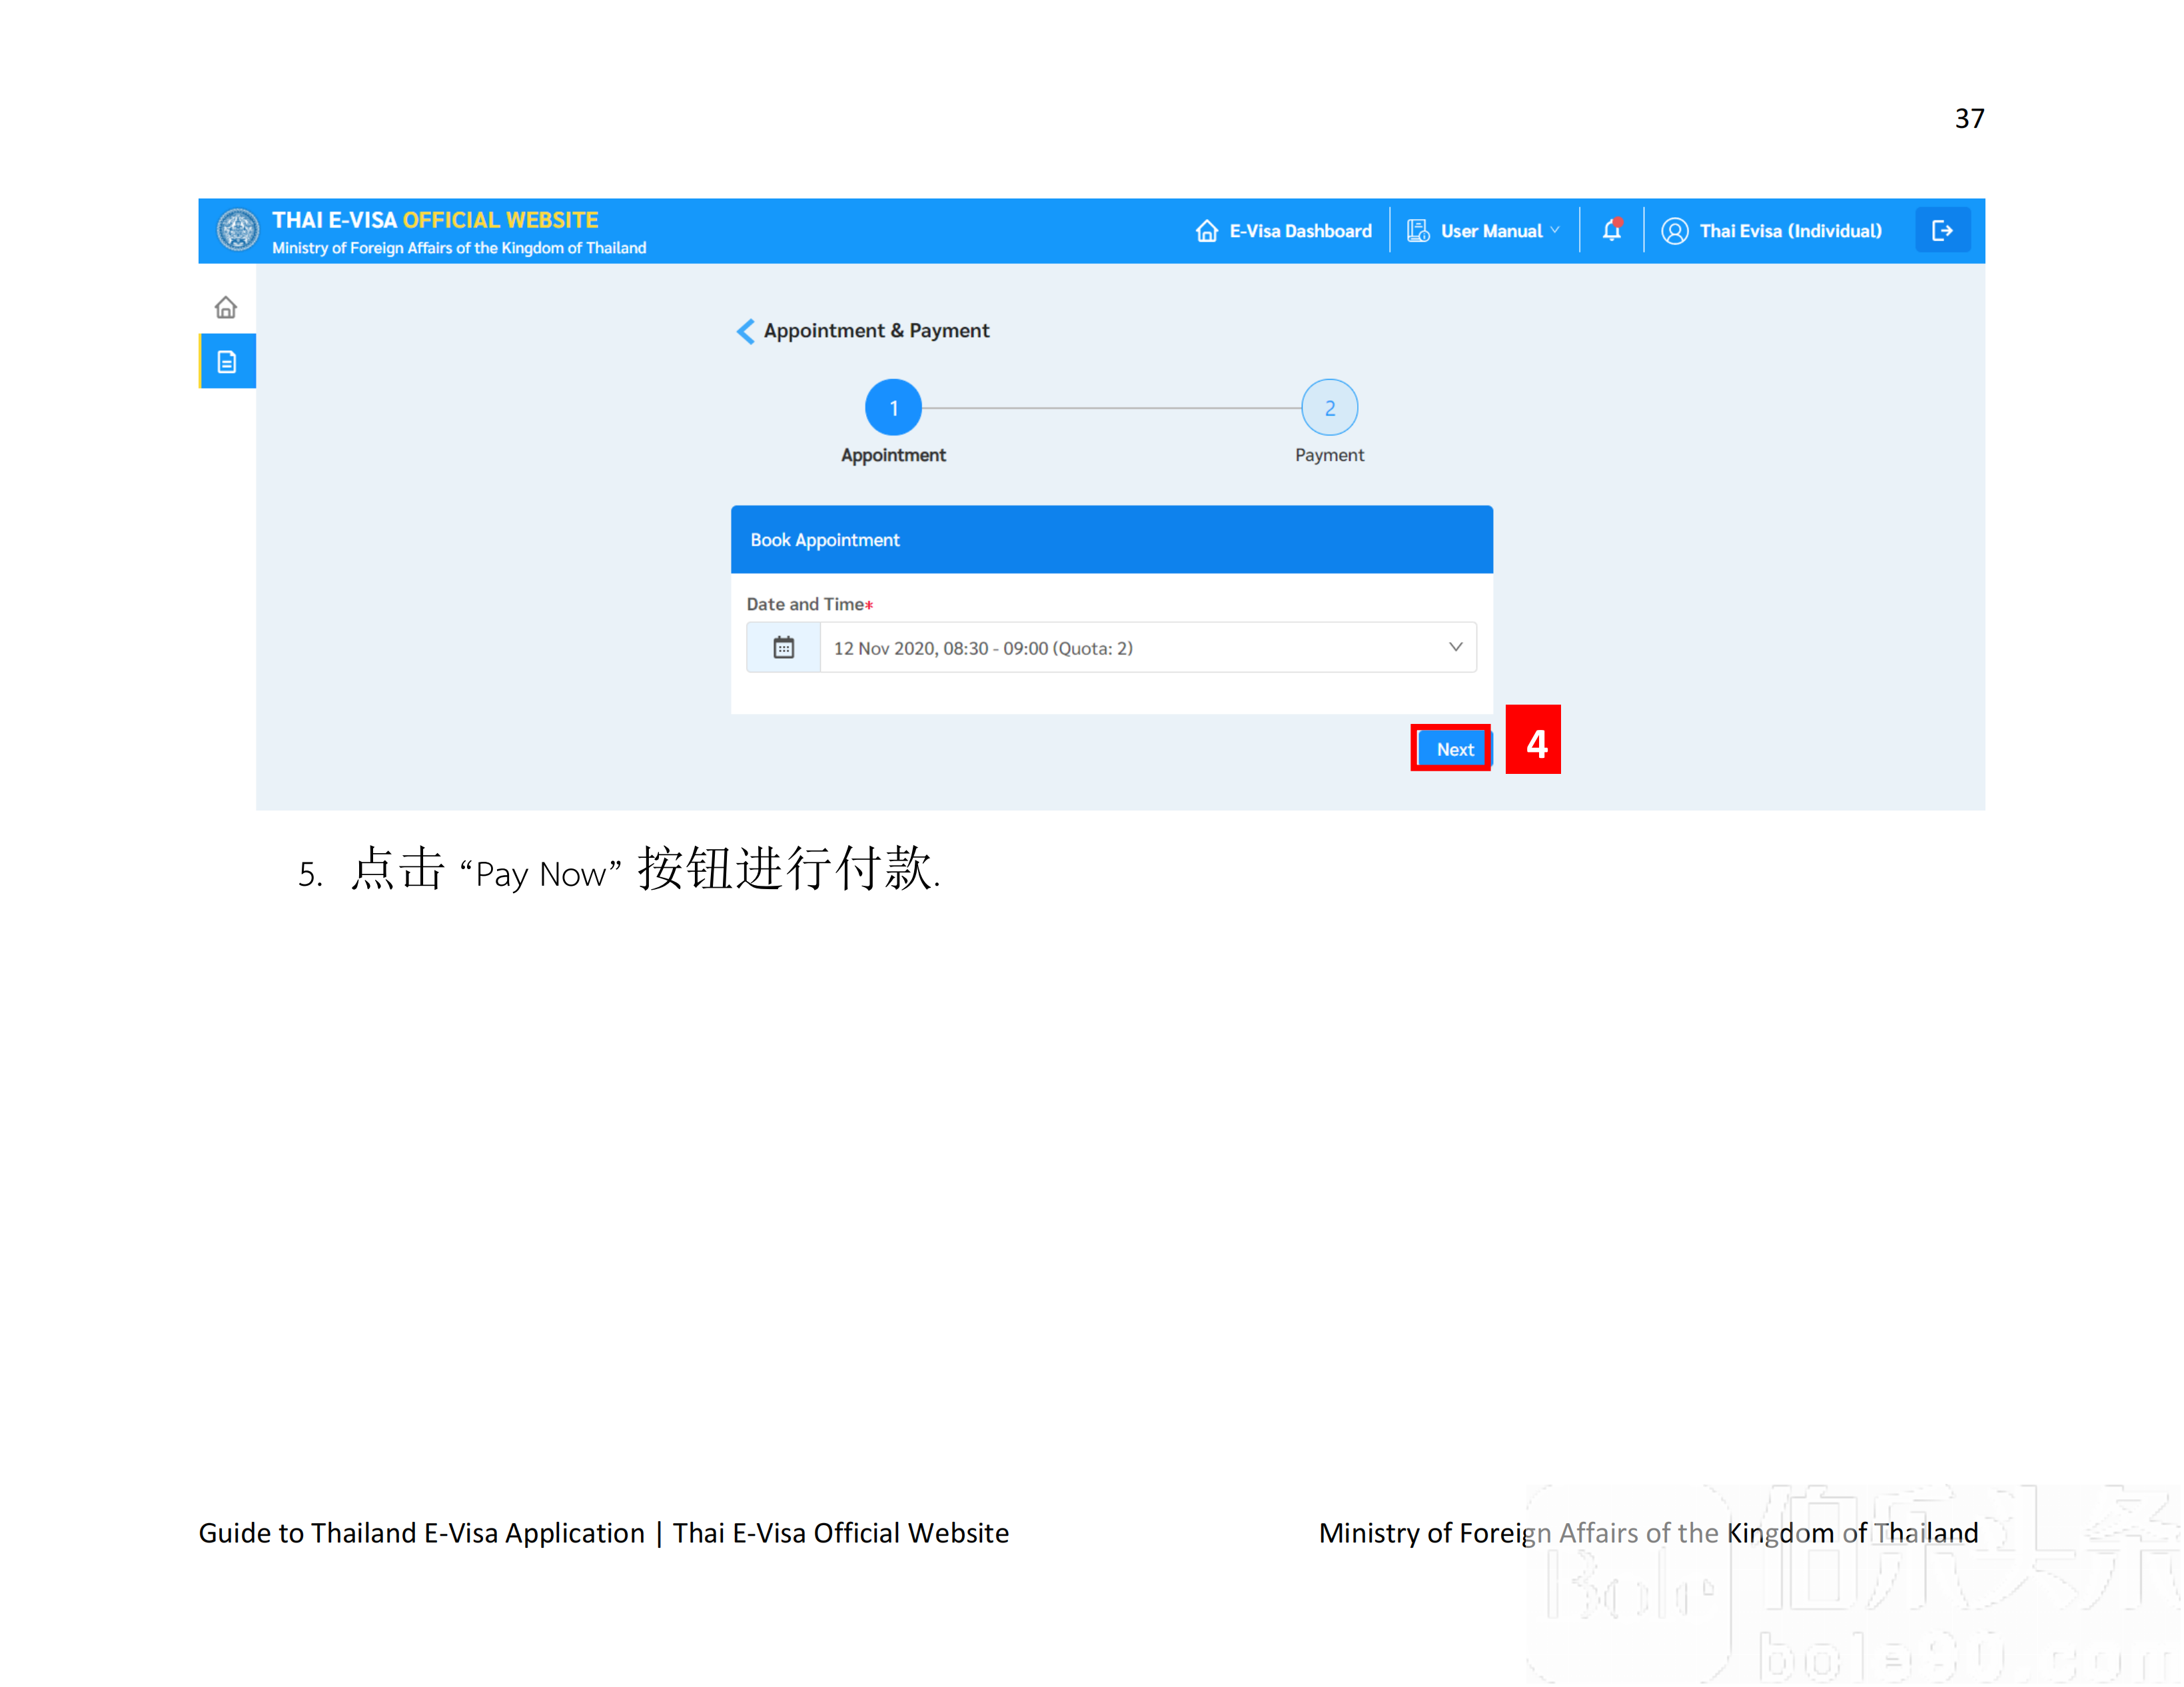Click the notification bell icon
The width and height of the screenshot is (2184, 1687).
pos(1614,231)
